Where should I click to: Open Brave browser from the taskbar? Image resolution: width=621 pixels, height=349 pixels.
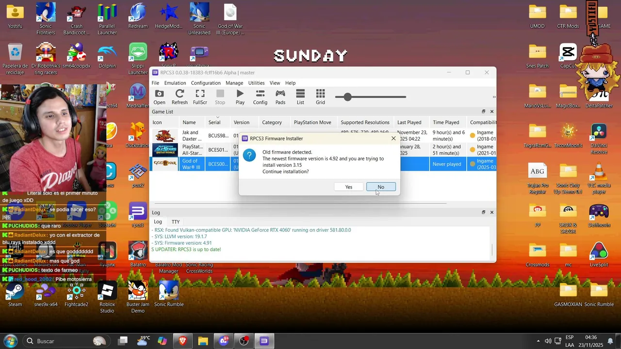click(182, 341)
